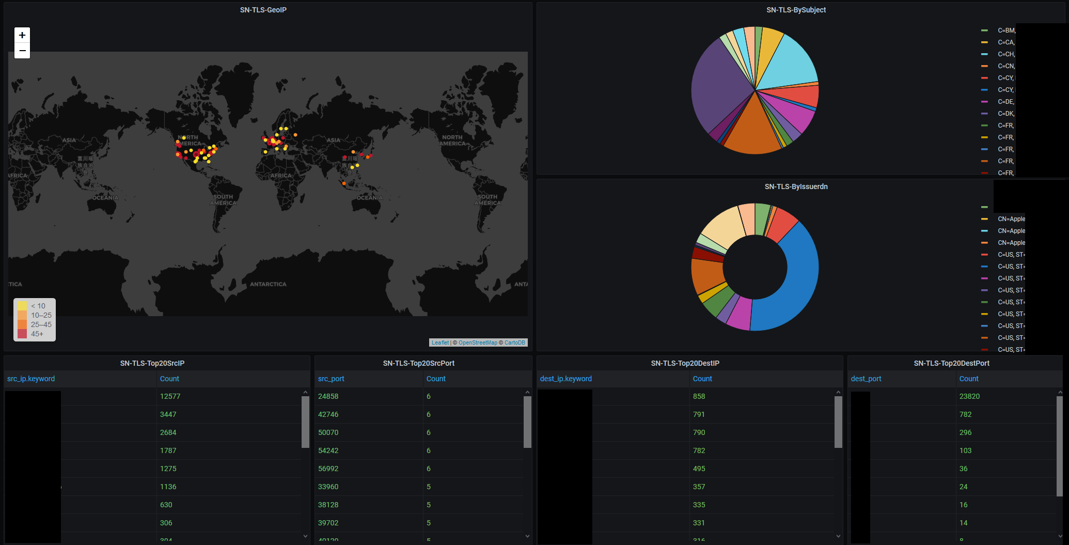Click source port 39702 in Top20SrcPort
The width and height of the screenshot is (1069, 545).
pyautogui.click(x=328, y=523)
